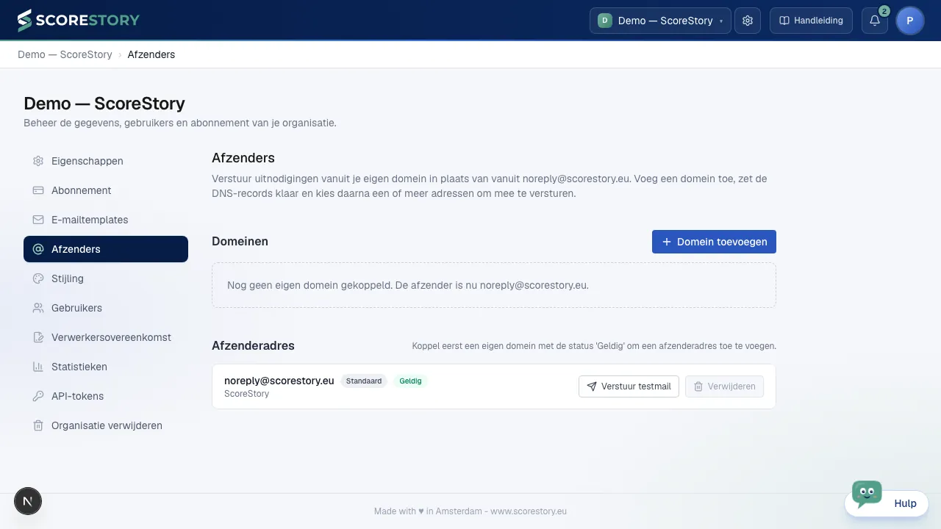Click the Domeinen section heading
Image resolution: width=941 pixels, height=529 pixels.
click(x=240, y=241)
